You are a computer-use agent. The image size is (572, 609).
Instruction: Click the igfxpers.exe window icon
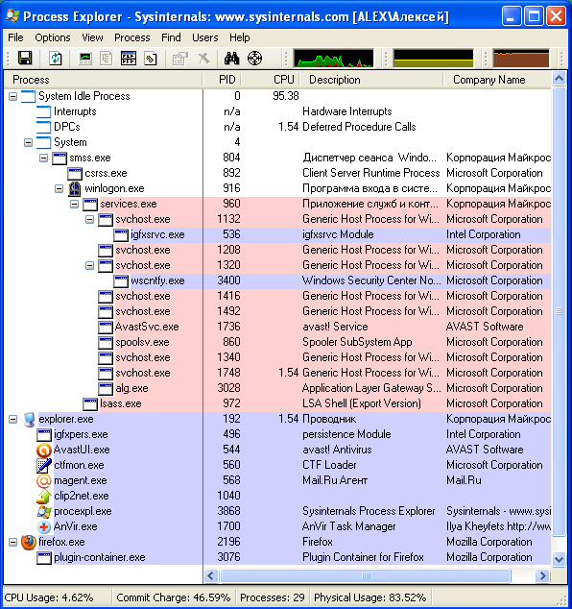44,434
